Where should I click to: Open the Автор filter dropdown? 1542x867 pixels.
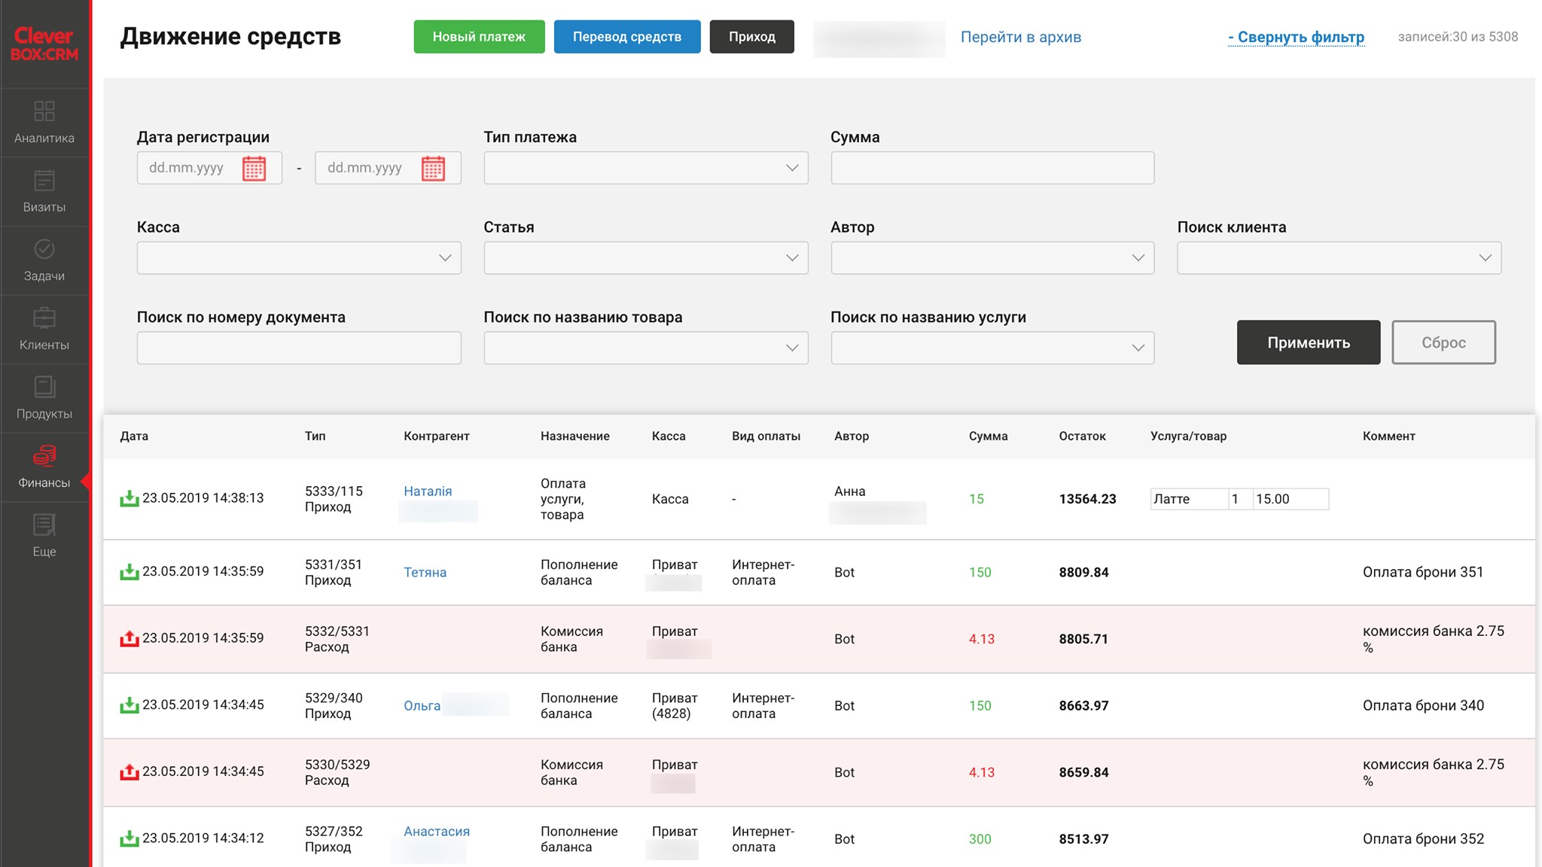coord(992,258)
